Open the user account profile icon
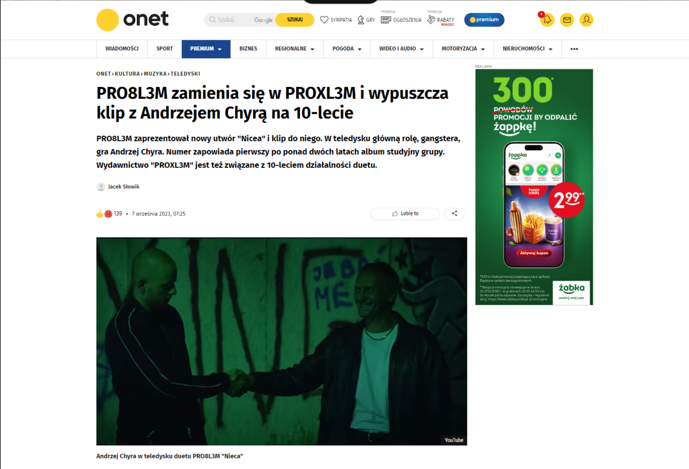The height and width of the screenshot is (469, 689). pos(586,20)
